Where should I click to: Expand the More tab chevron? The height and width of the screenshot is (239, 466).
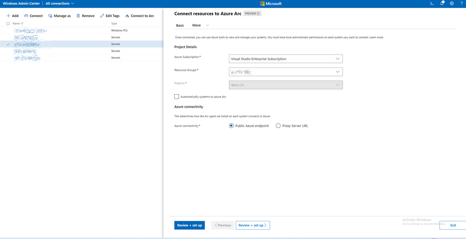click(207, 26)
